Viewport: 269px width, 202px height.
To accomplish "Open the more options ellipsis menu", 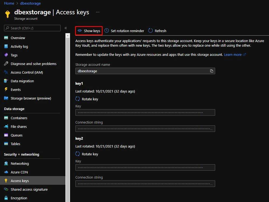I will click(98, 12).
